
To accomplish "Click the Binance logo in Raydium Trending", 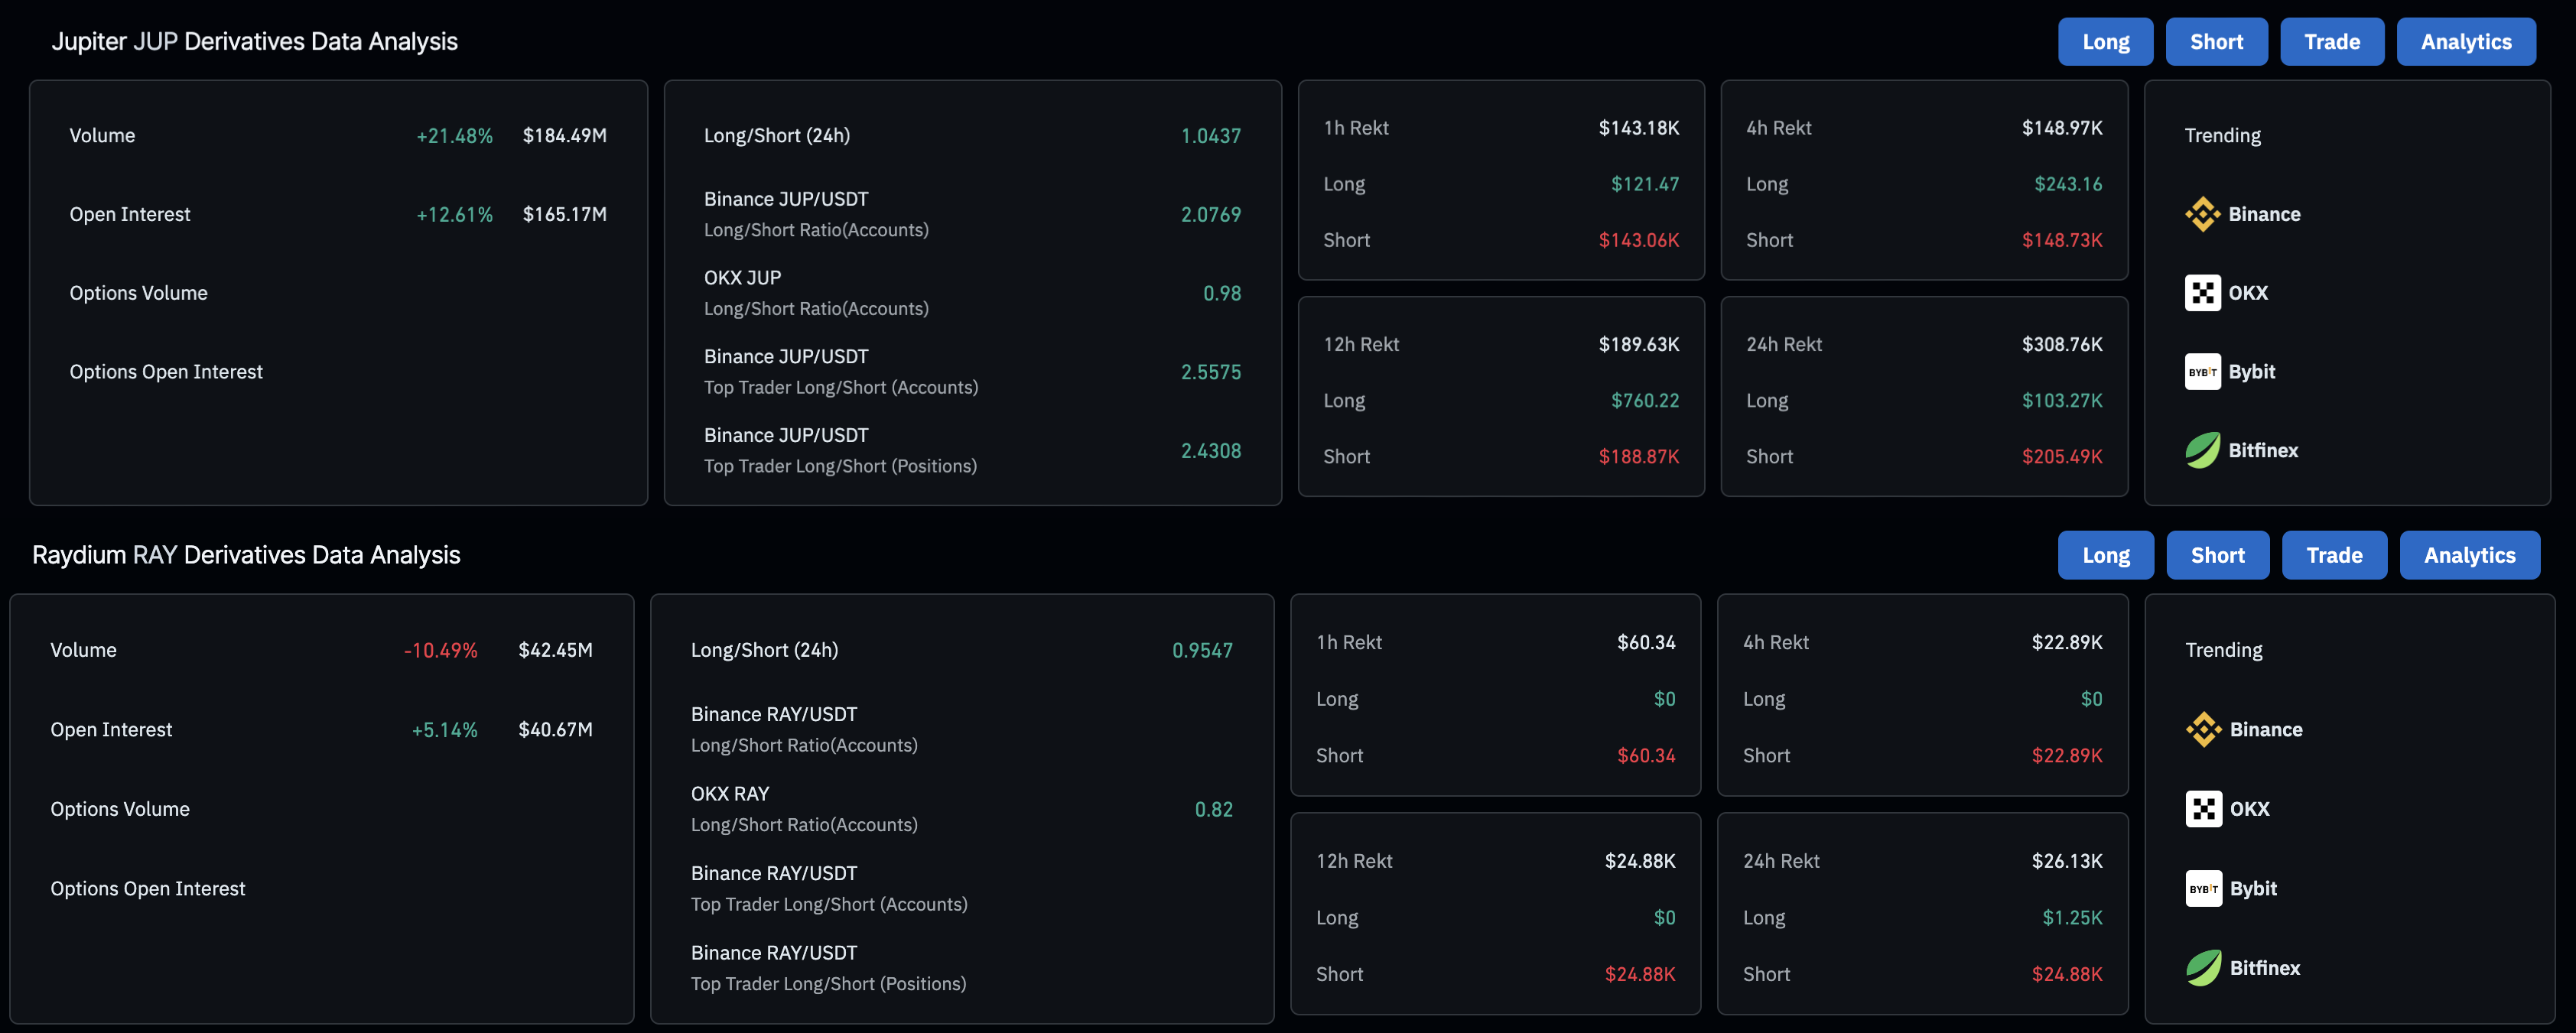I will pos(2203,729).
